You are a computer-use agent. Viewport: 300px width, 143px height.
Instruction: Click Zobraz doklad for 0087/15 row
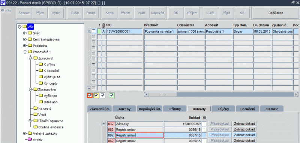tap(244, 135)
